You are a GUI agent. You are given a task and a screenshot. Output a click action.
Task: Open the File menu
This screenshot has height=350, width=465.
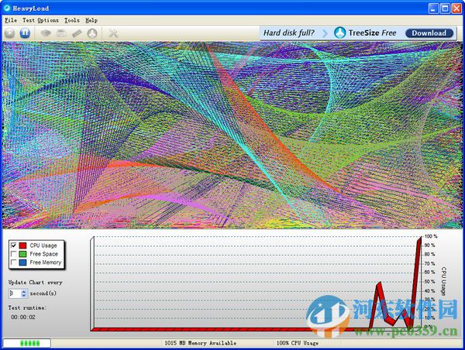(x=11, y=20)
